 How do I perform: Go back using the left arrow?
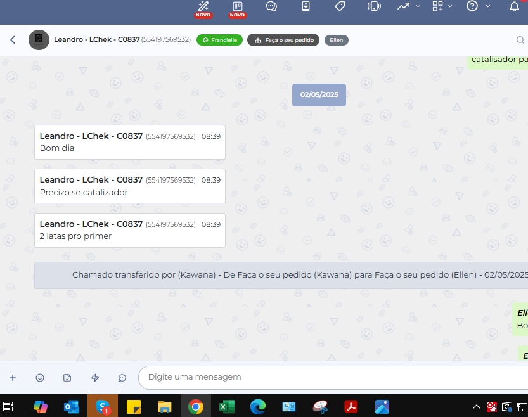pyautogui.click(x=13, y=40)
